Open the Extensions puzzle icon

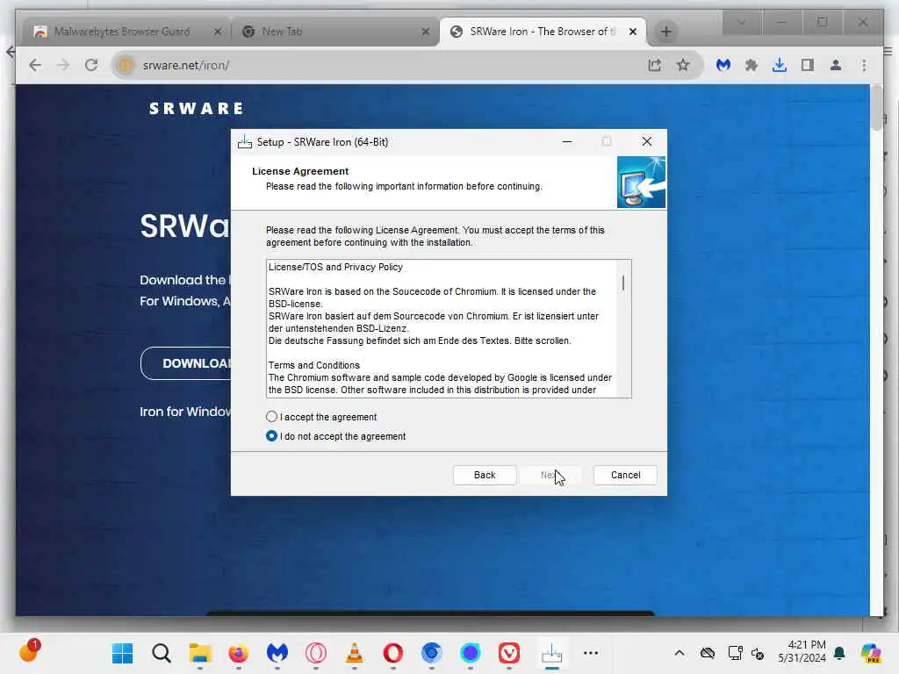[x=752, y=65]
